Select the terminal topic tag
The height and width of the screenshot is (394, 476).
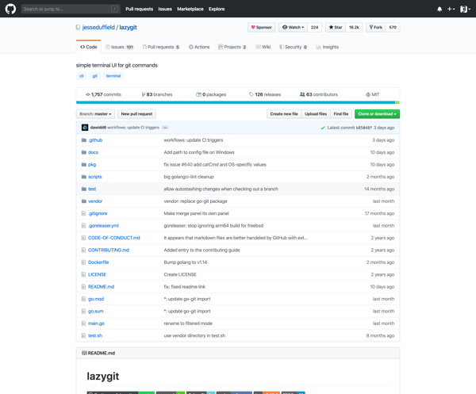click(113, 76)
